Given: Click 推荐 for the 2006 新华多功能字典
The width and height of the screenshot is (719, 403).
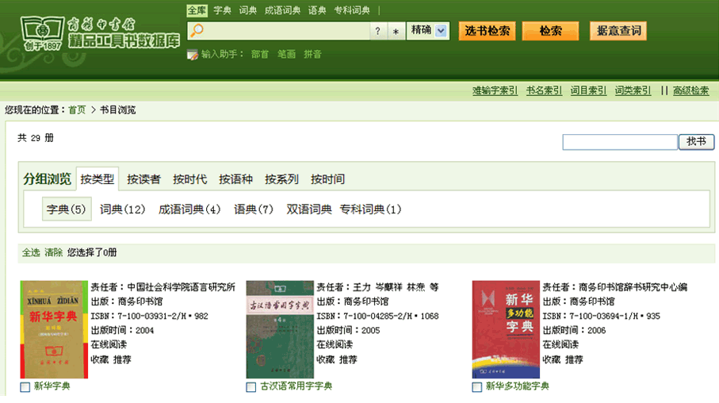Looking at the screenshot, I should pyautogui.click(x=574, y=360).
